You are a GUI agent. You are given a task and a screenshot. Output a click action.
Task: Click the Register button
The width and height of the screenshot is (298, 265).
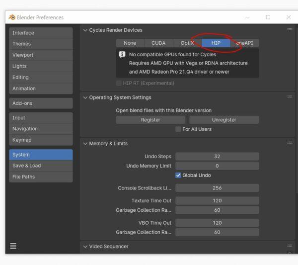tap(150, 120)
